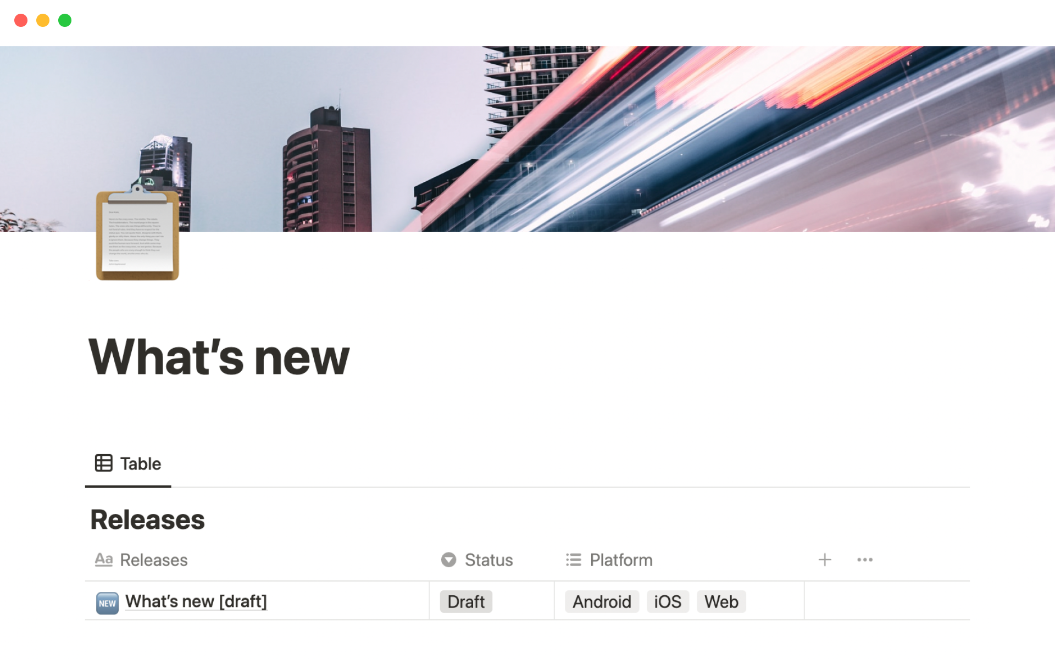Open the three-dots table options menu
This screenshot has height=659, width=1055.
pos(864,560)
